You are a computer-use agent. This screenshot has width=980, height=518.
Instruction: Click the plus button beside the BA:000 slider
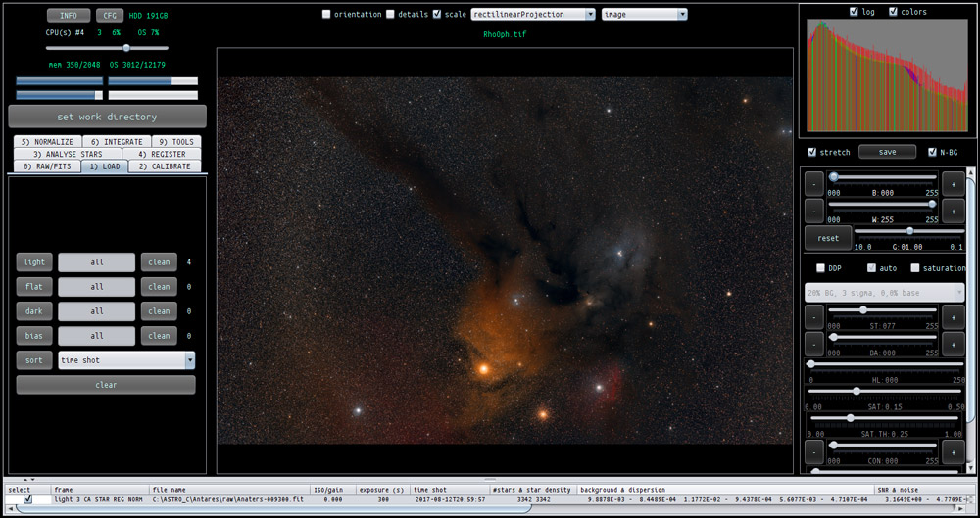[954, 345]
